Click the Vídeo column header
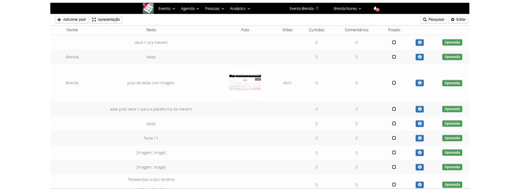 pos(287,30)
